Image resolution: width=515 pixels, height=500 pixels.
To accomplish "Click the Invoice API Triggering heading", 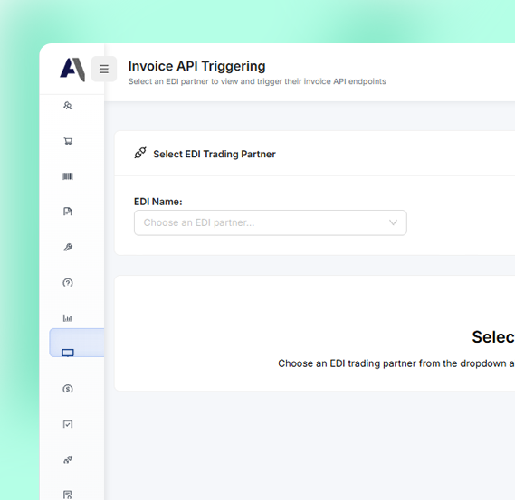I will (196, 66).
